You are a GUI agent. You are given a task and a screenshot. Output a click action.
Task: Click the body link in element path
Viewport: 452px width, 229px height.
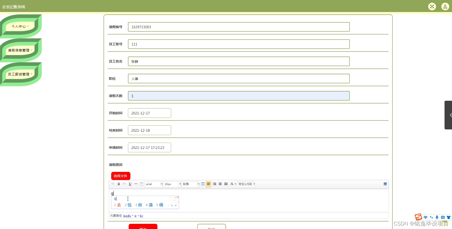pyautogui.click(x=127, y=216)
